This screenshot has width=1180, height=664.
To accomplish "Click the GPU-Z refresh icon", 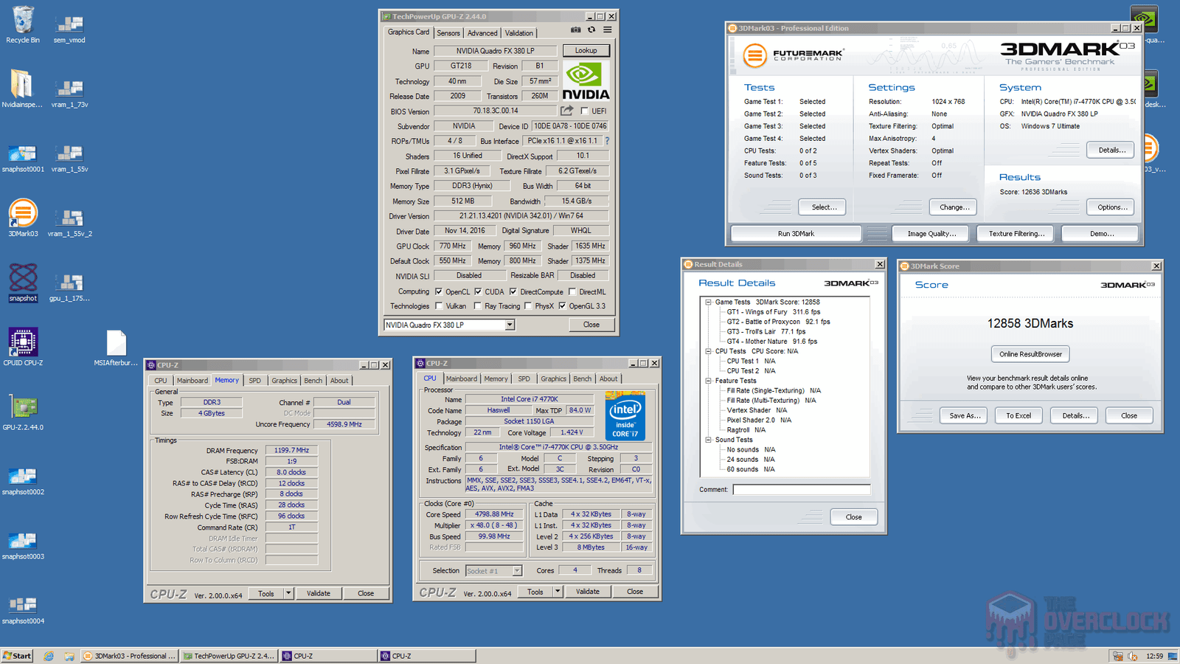I will pyautogui.click(x=591, y=30).
